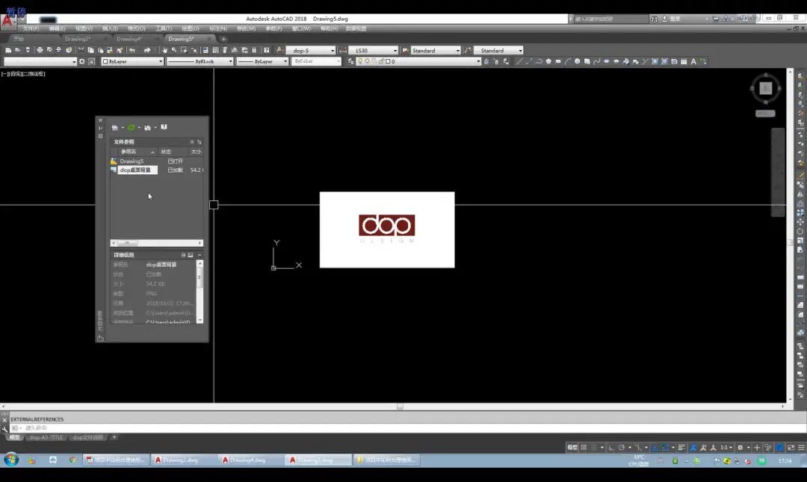Switch to the Drawing2 document tab

coord(78,39)
